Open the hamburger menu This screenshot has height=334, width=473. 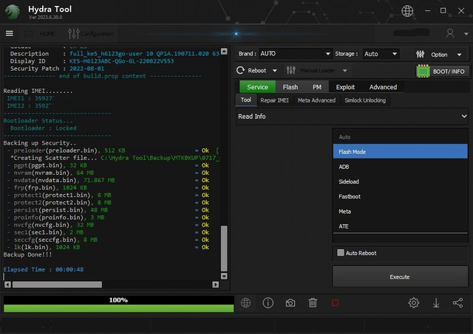tap(10, 33)
